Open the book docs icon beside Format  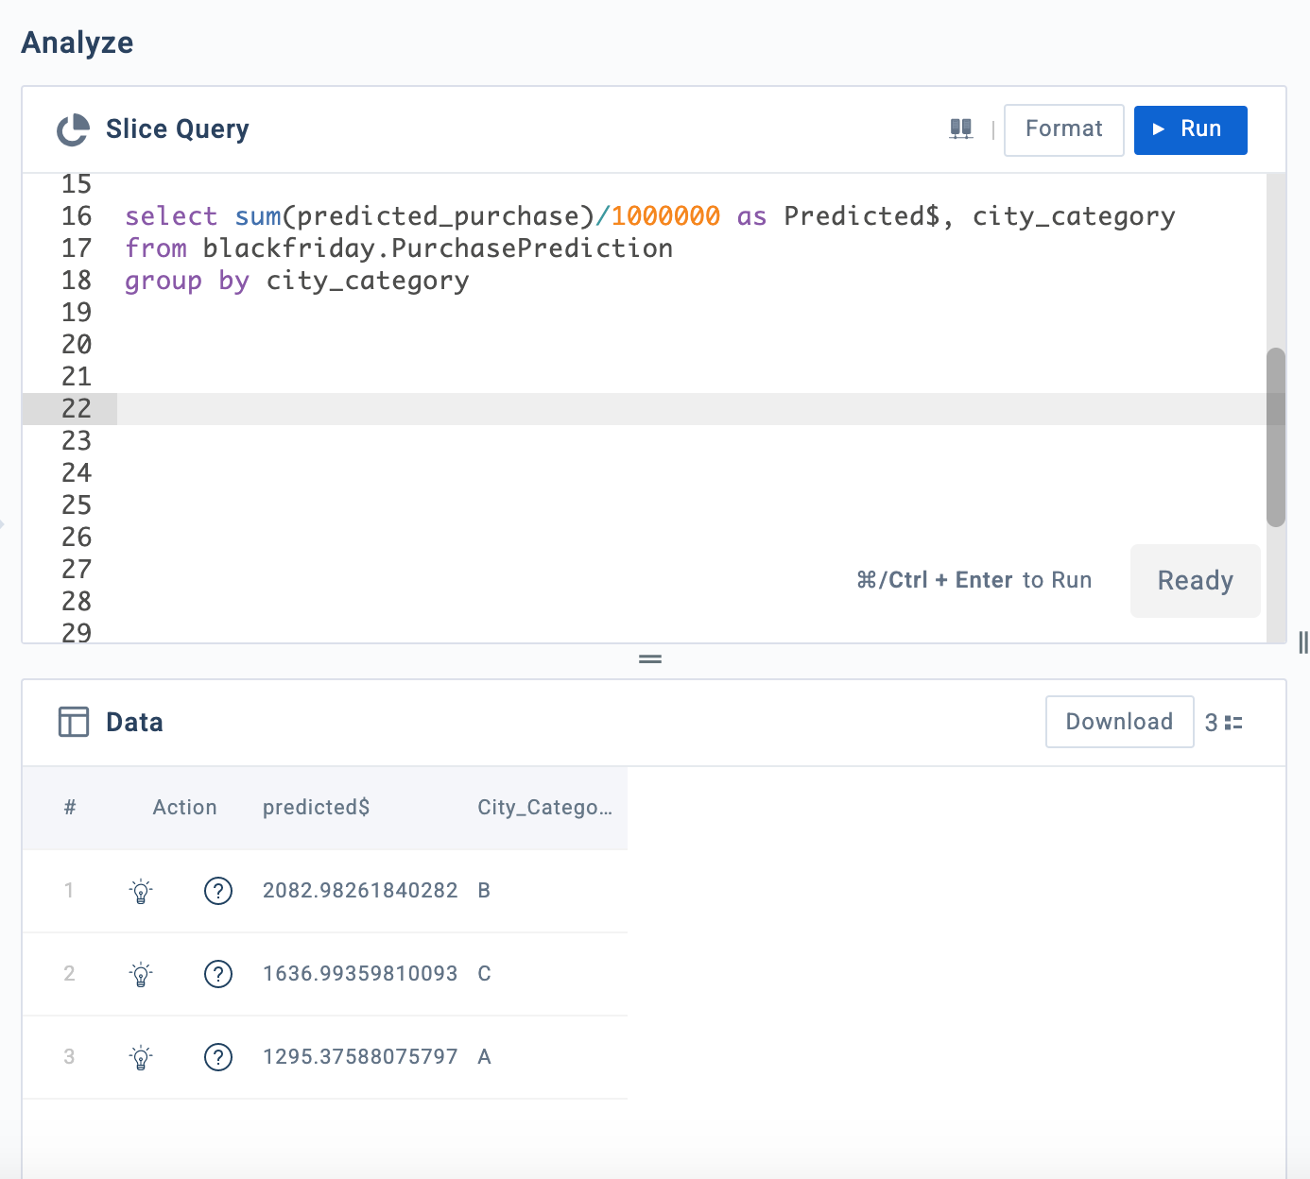tap(960, 129)
